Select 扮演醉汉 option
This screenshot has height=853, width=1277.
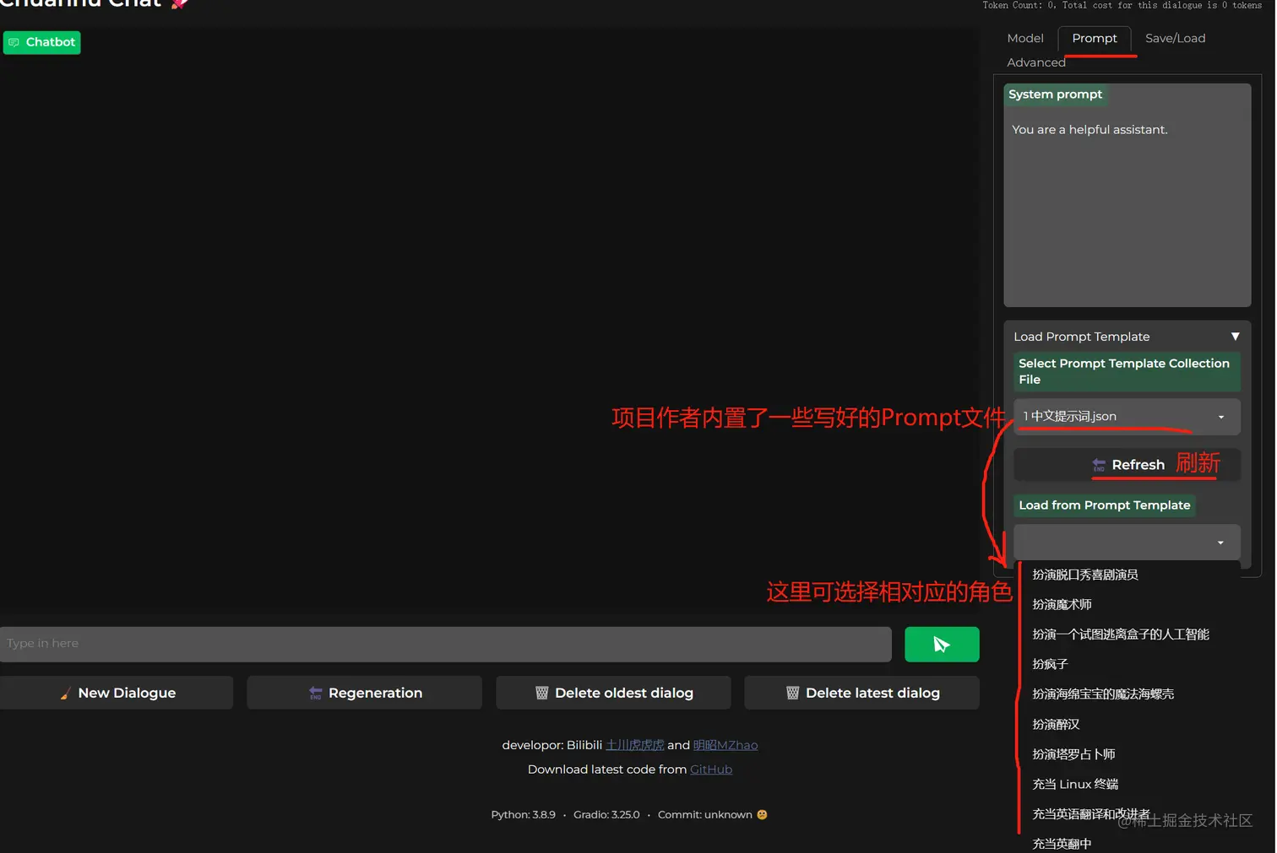[x=1056, y=725]
